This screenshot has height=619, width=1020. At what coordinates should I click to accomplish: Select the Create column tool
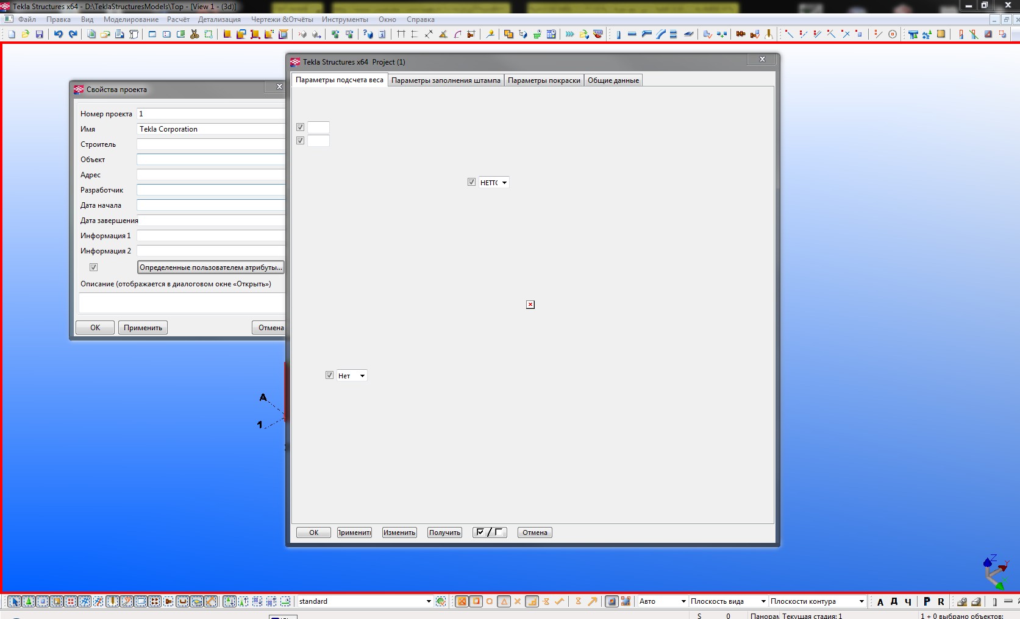[x=618, y=34]
